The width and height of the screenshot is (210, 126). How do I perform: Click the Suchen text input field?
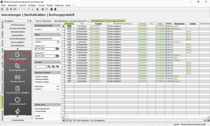click(x=41, y=67)
